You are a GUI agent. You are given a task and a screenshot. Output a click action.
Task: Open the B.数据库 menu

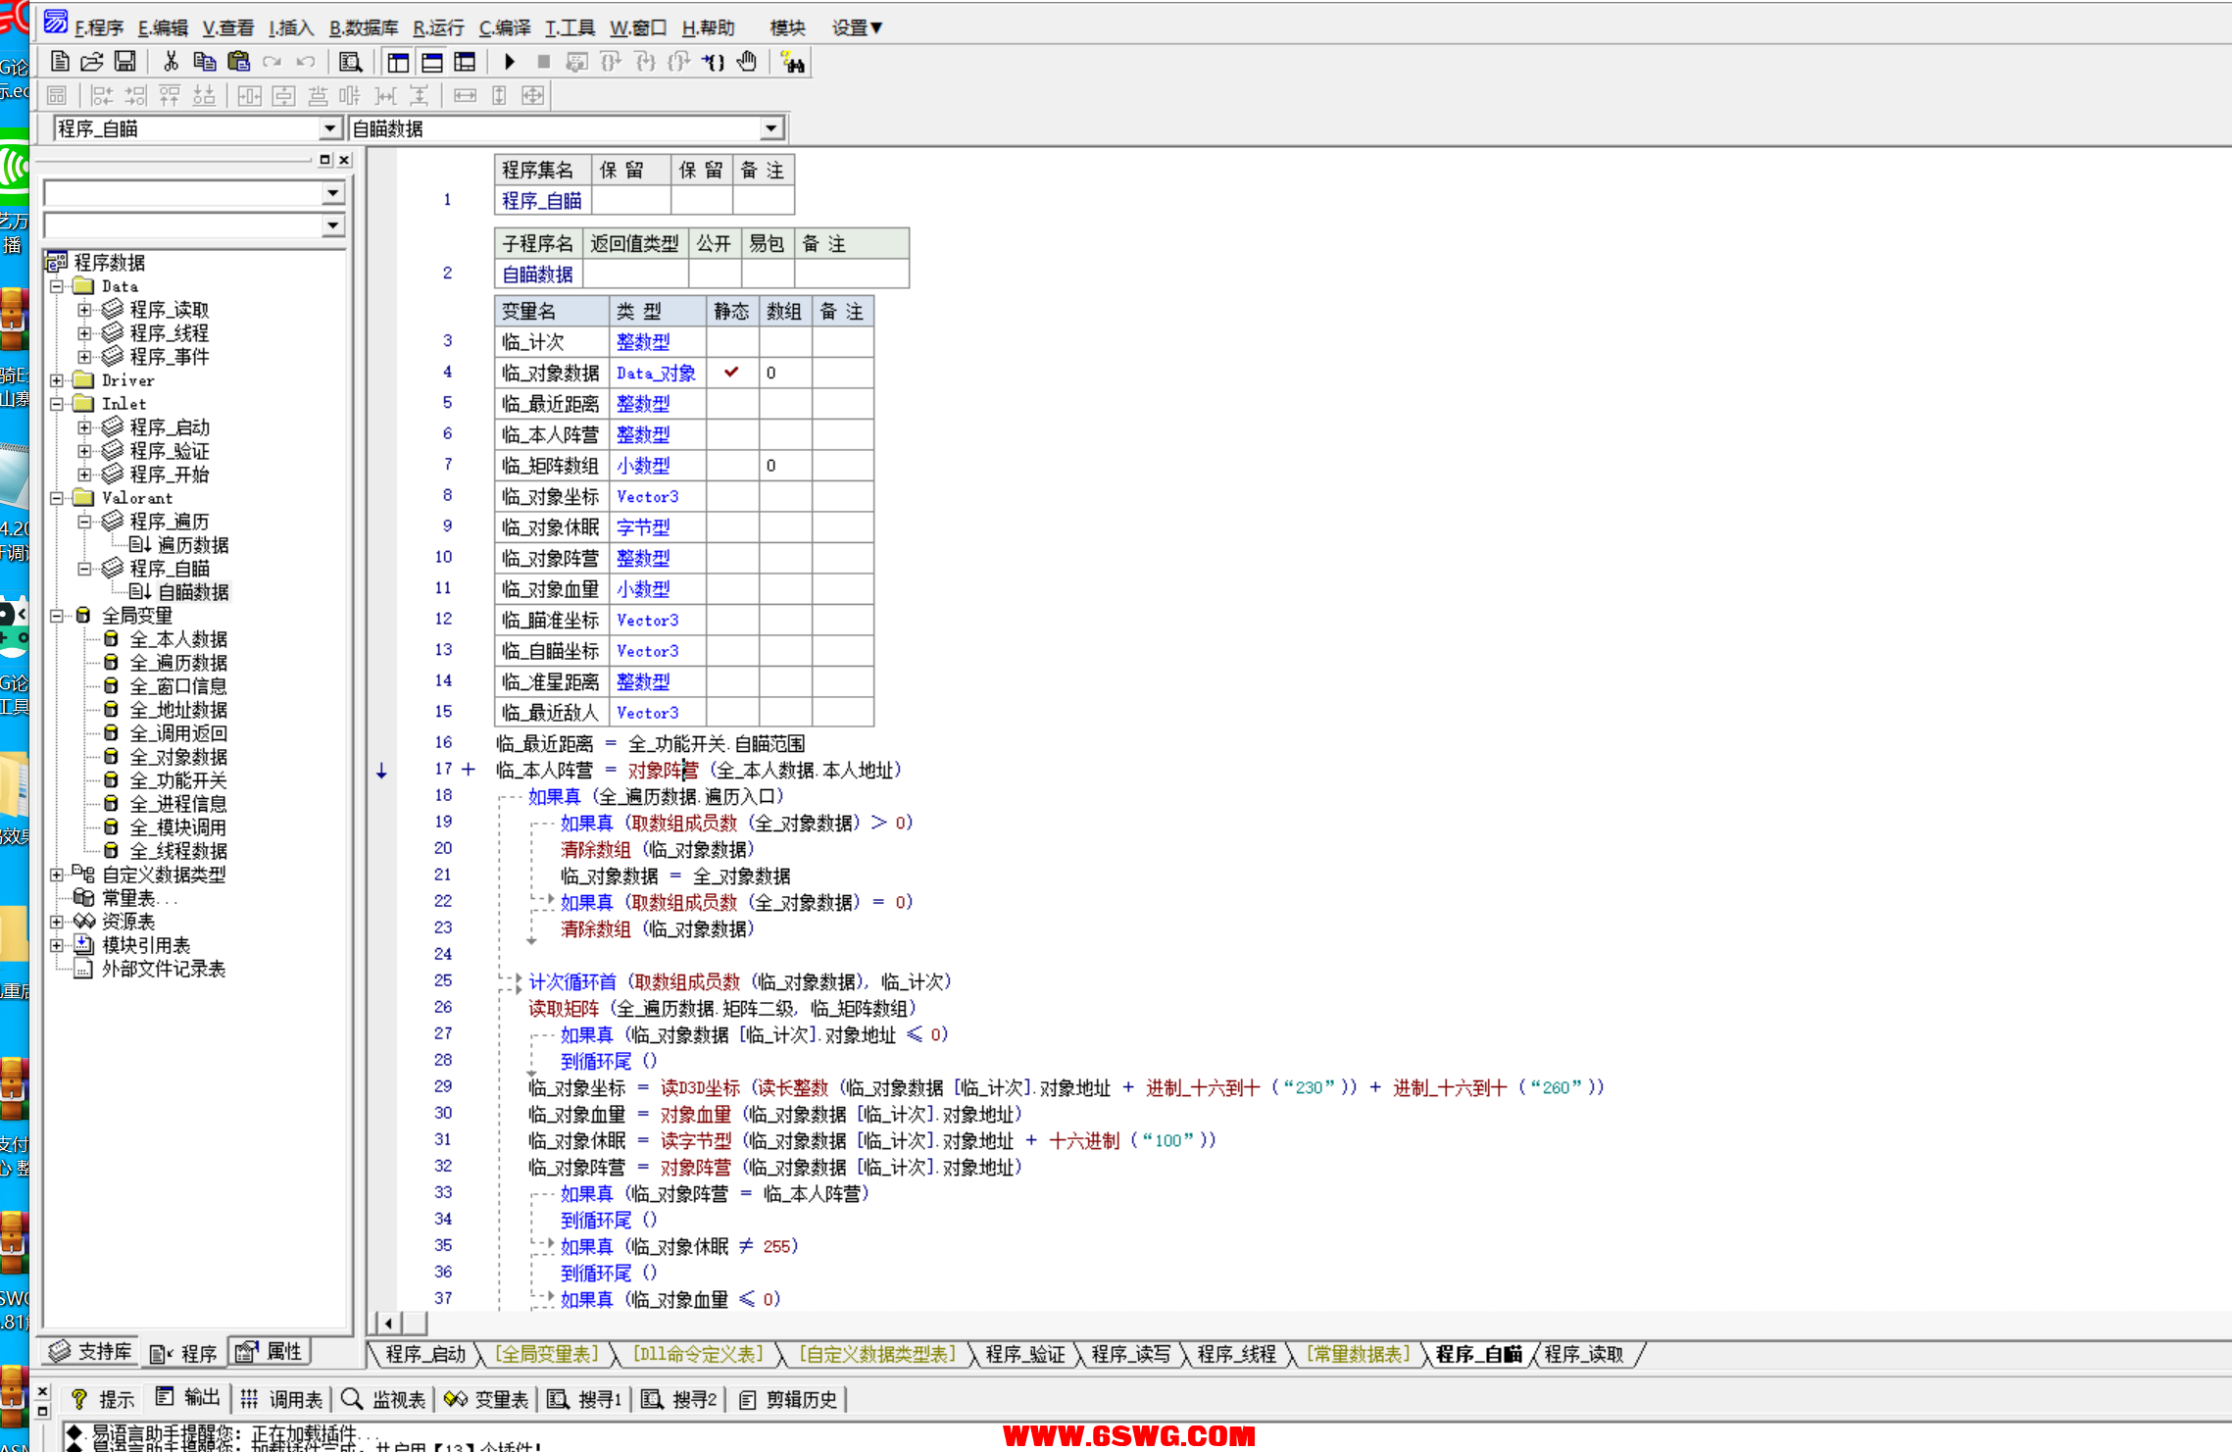(364, 27)
